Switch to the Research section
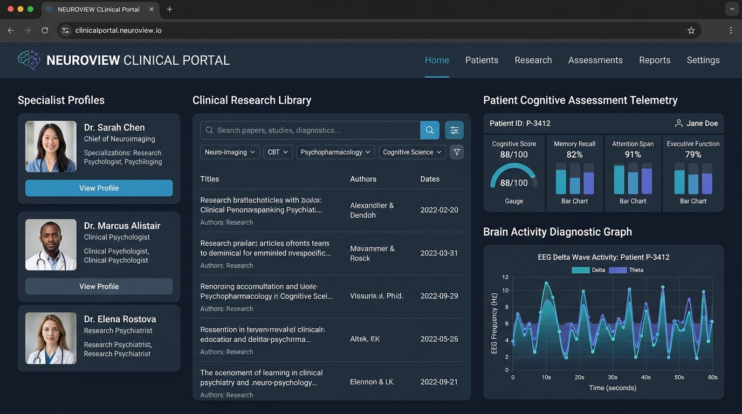 tap(533, 60)
